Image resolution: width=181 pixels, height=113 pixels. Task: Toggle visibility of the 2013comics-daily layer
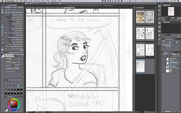point(163,67)
